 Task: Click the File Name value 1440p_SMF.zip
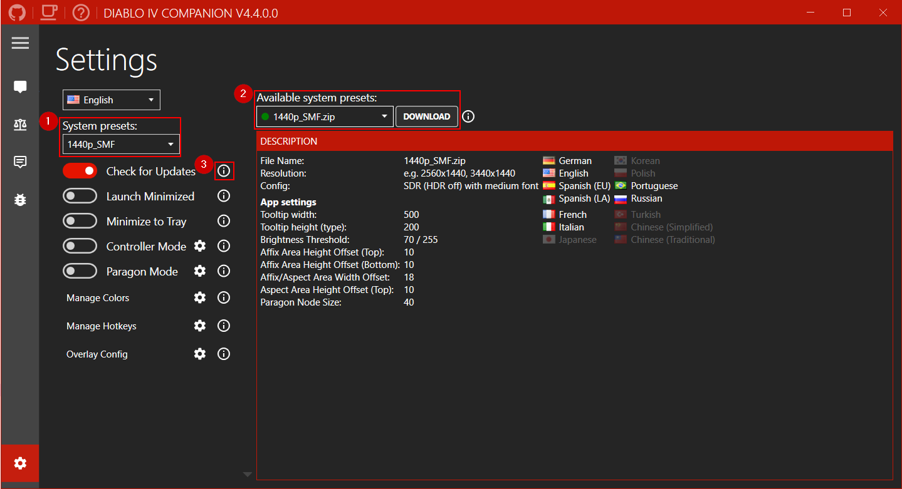[434, 161]
